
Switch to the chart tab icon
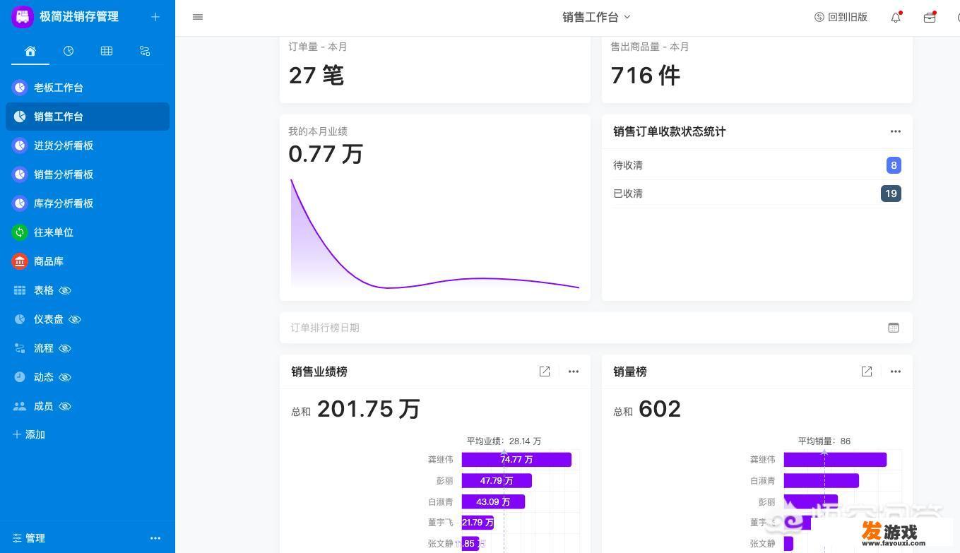[69, 51]
